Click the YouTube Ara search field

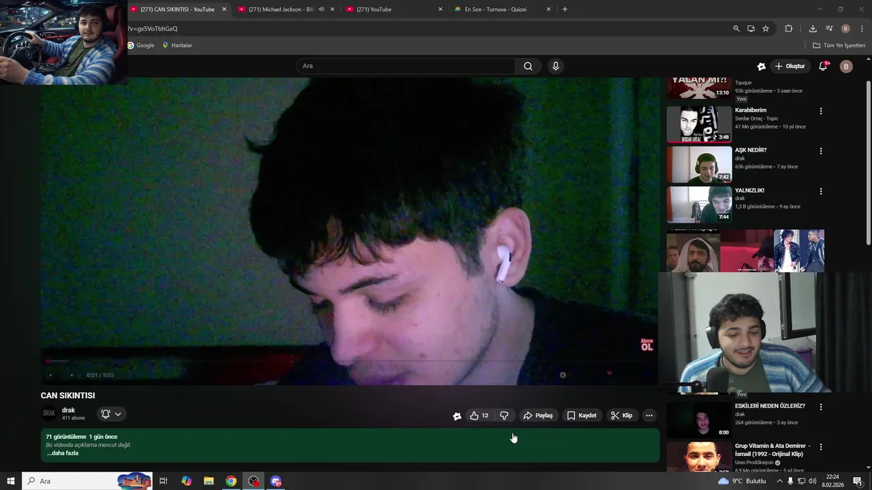(406, 66)
